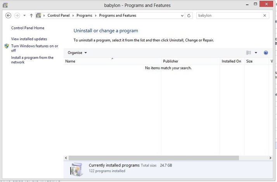
Task: Select Control Panel in the breadcrumb
Action: [59, 16]
